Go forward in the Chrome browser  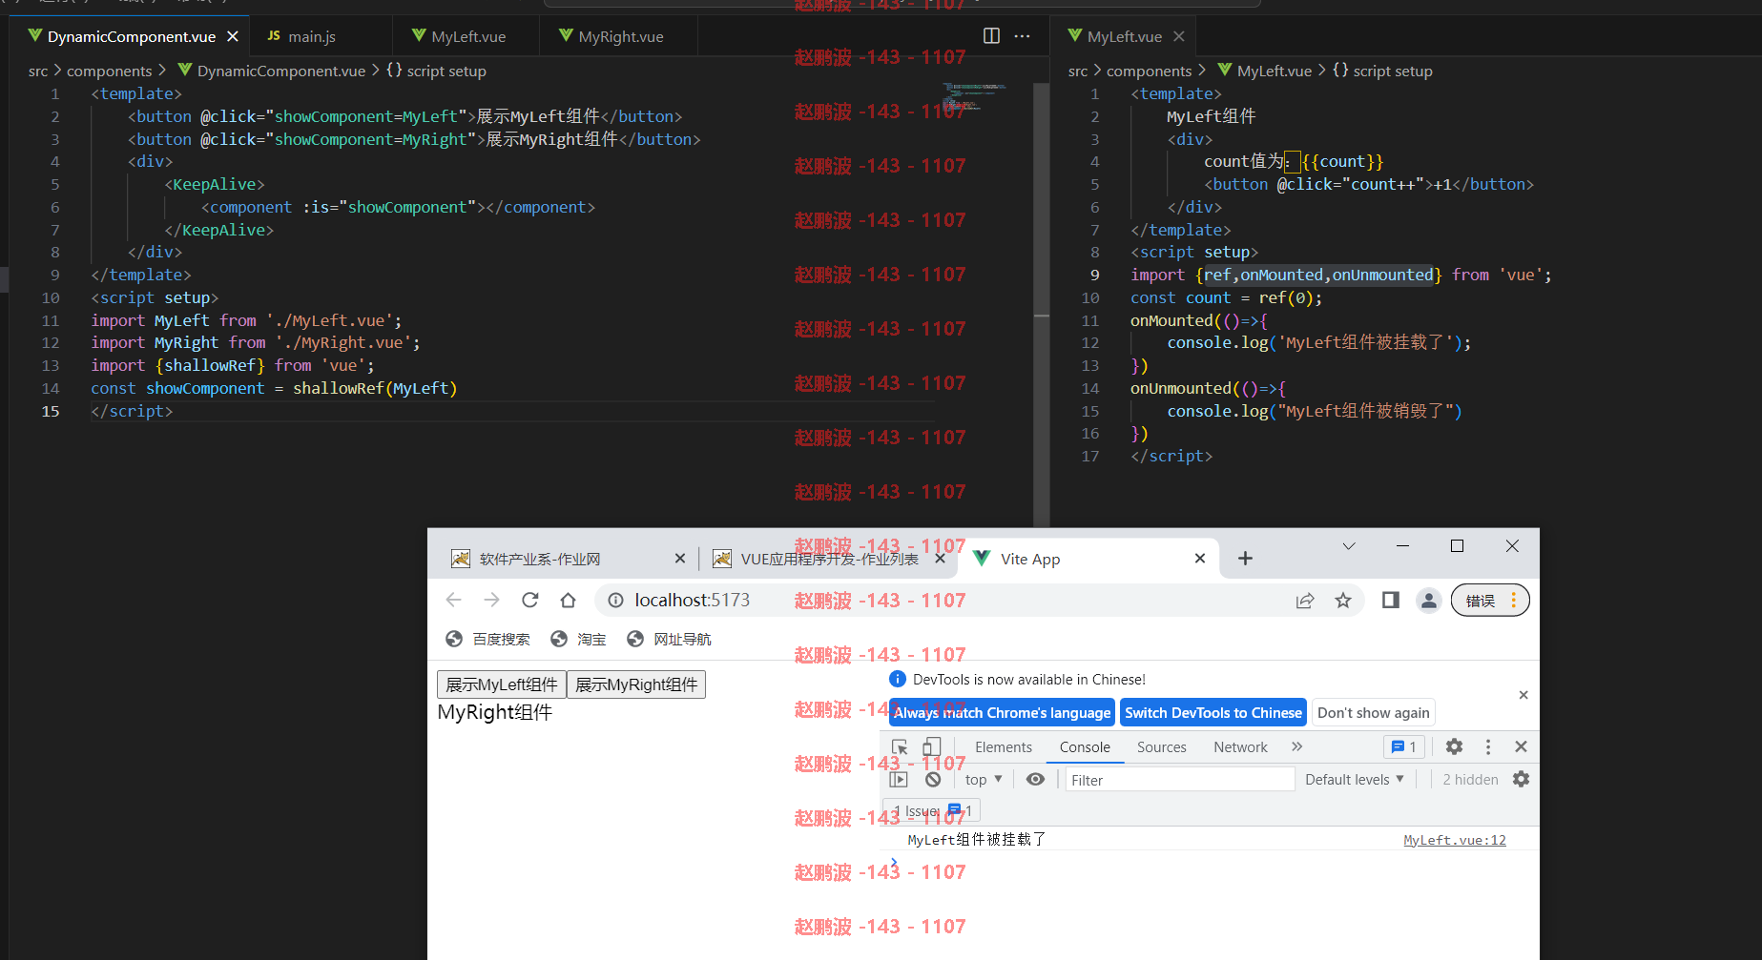tap(491, 600)
